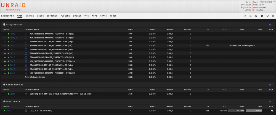Open the web terminal icon

pyautogui.click(x=250, y=16)
